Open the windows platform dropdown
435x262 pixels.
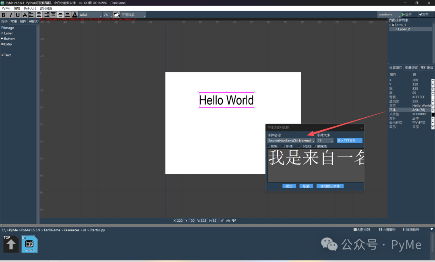(x=389, y=15)
